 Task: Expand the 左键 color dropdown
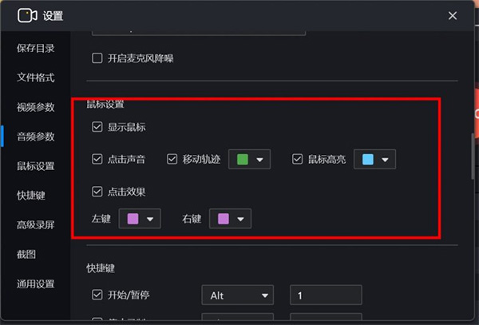[x=140, y=218]
